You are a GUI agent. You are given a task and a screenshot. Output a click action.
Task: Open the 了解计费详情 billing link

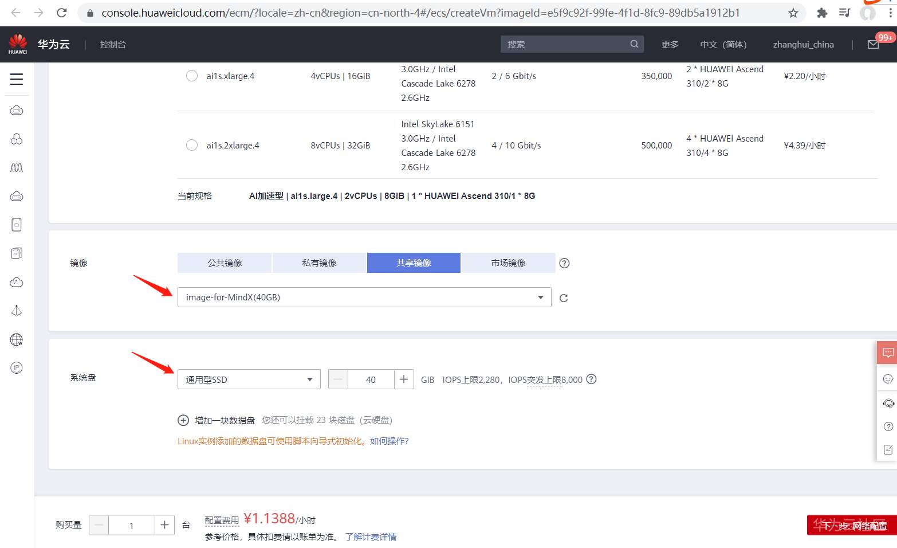371,537
